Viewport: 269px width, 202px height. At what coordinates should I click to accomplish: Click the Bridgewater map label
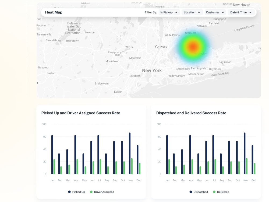(x=102, y=83)
